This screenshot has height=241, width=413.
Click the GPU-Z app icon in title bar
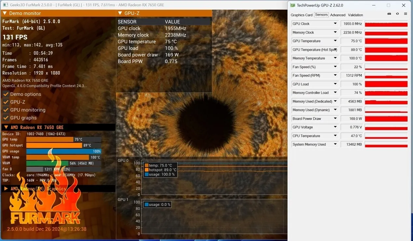pyautogui.click(x=293, y=5)
